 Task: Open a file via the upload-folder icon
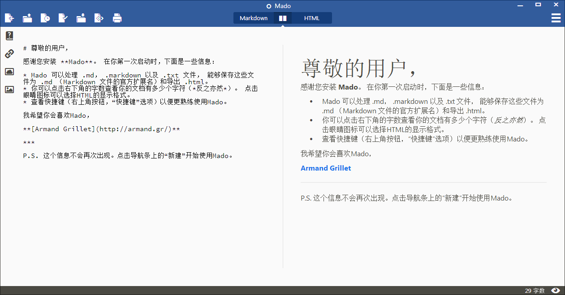pos(27,18)
